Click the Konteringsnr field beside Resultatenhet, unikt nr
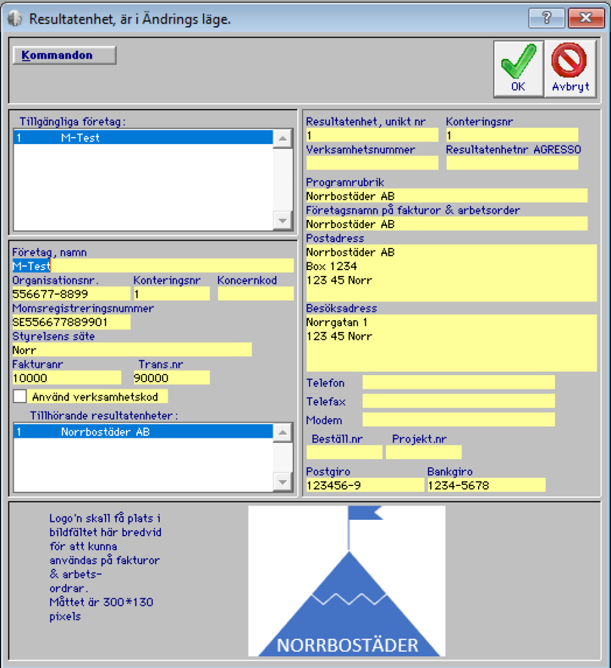The width and height of the screenshot is (611, 668). pos(513,135)
